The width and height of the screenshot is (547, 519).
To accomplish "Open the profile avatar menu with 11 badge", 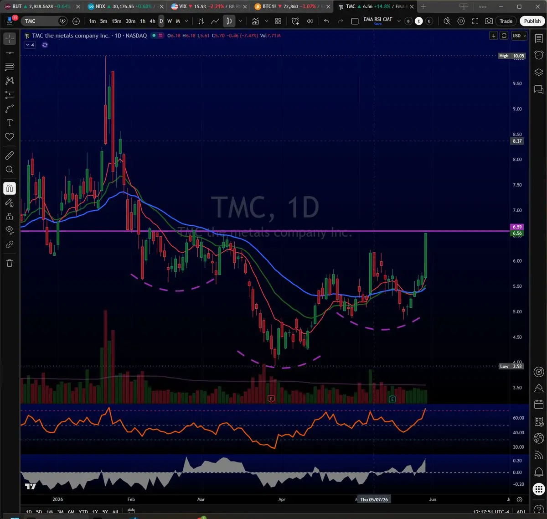I will (x=10, y=21).
